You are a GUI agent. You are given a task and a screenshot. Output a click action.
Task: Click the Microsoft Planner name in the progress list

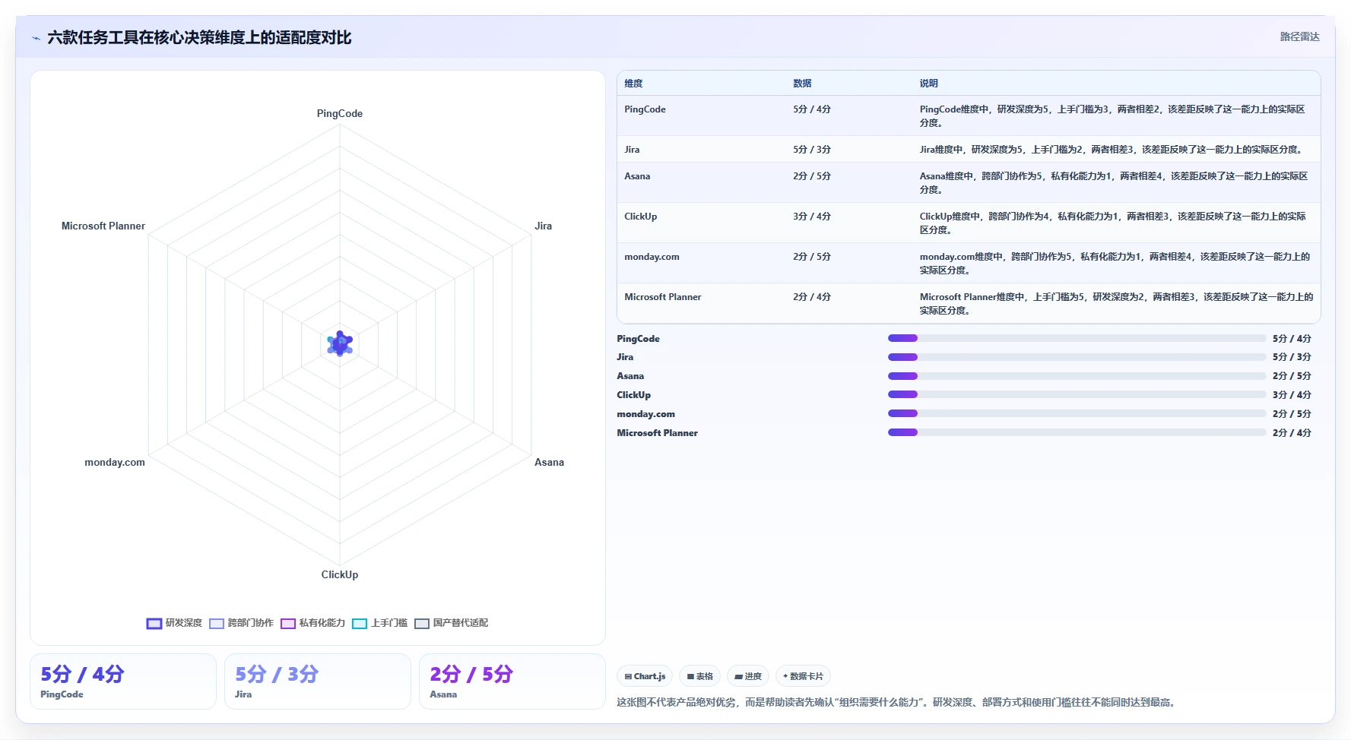(x=657, y=433)
